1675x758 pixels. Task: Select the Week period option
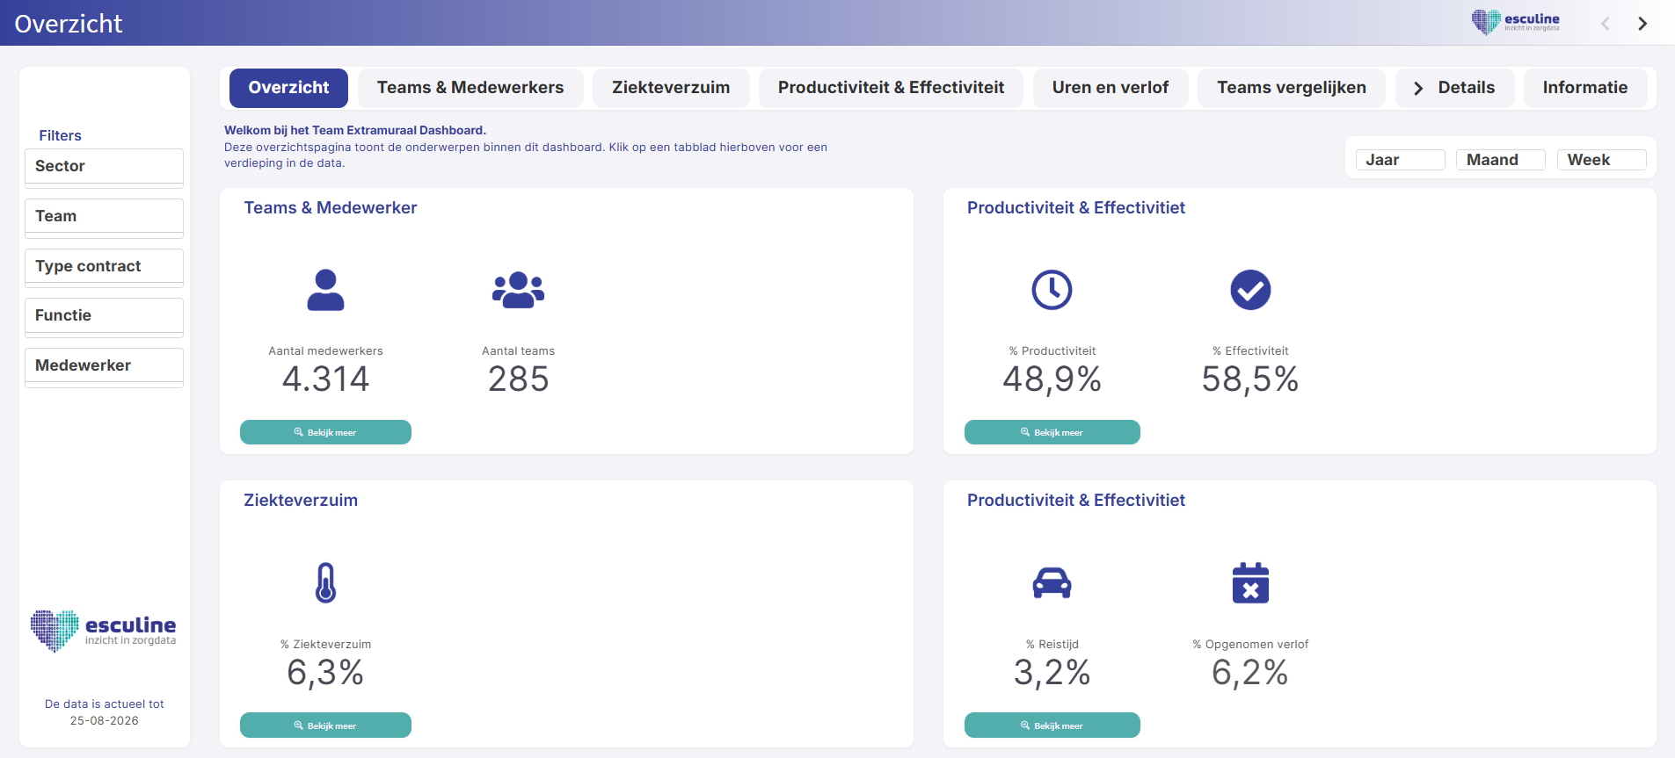point(1601,160)
